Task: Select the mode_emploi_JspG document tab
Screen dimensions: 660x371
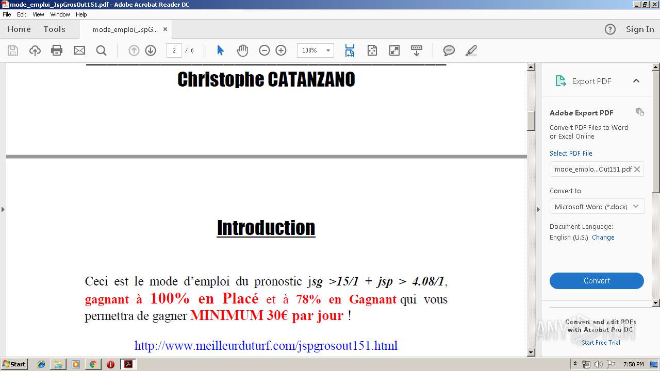Action: 125,29
